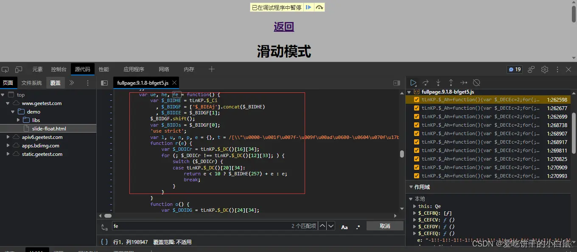Expand $_CEFBQ scope variable
This screenshot has width=577, height=252.
(x=415, y=213)
